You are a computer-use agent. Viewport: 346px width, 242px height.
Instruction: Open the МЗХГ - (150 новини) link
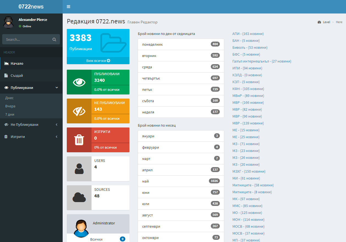coord(249,171)
